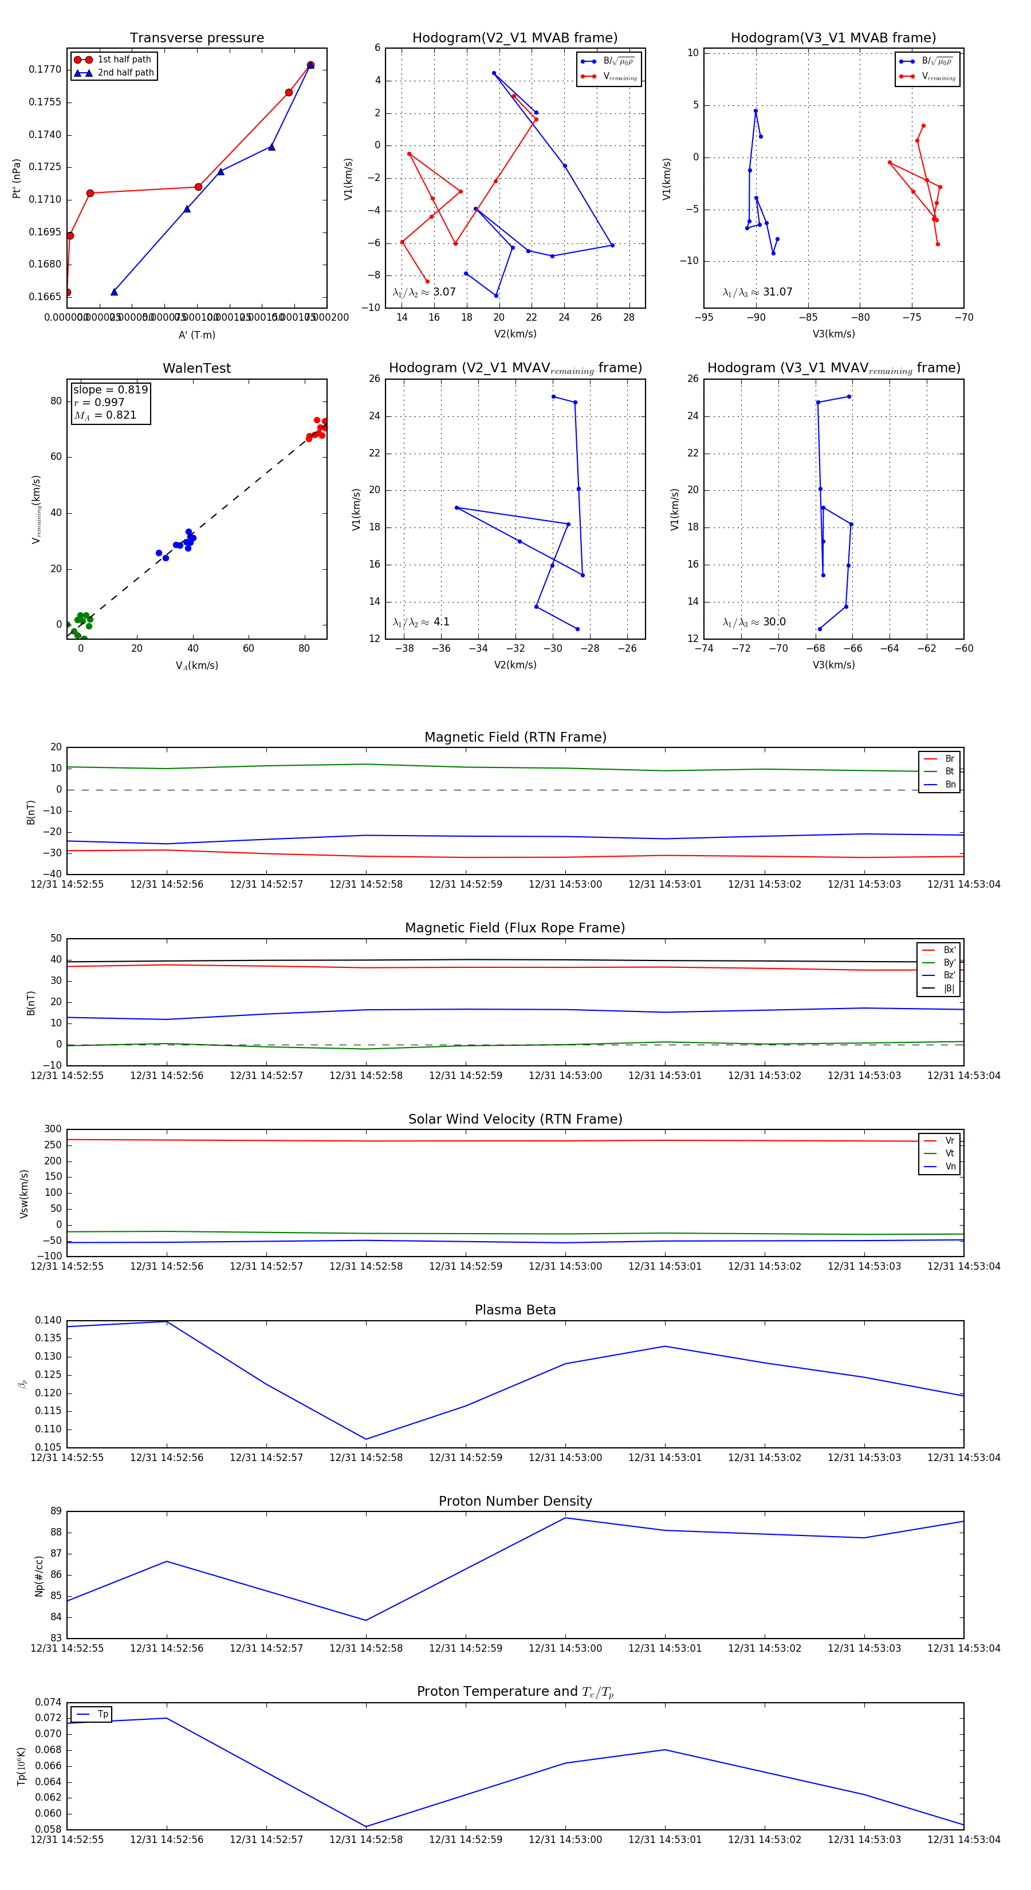Select the |B| legend entry in Flux Rope Frame
Screen dimensions: 1031x1890
click(x=939, y=989)
